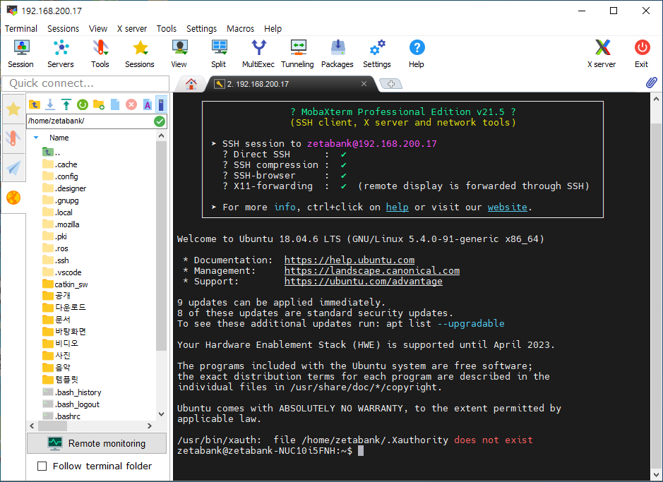This screenshot has height=482, width=663.
Task: Open the paper plane macros sidebar tab
Action: (x=13, y=168)
